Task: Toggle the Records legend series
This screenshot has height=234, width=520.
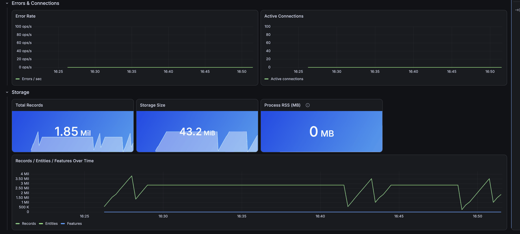Action: pyautogui.click(x=29, y=224)
